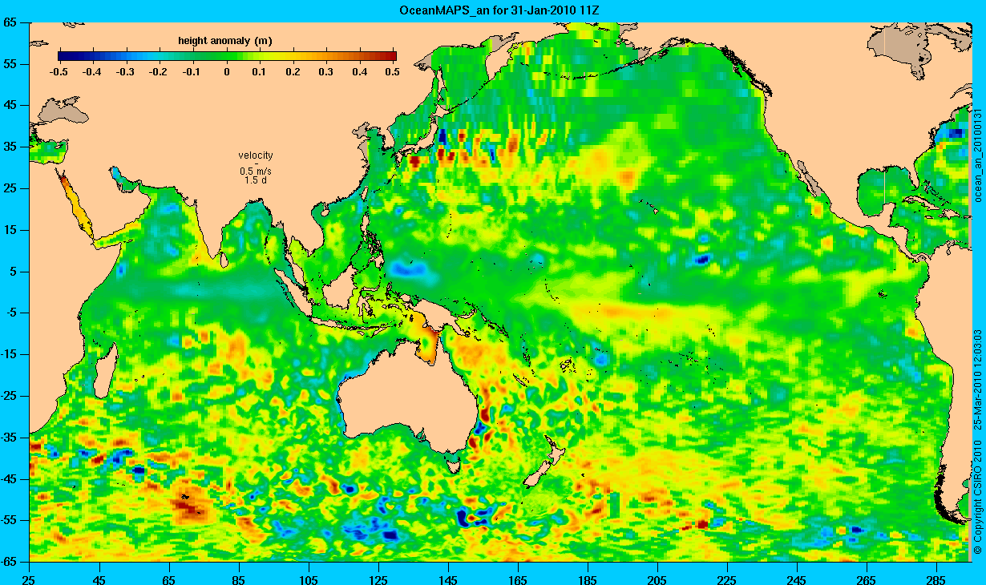Click the longitude '285' axis label
Image resolution: width=986 pixels, height=585 pixels.
936,579
